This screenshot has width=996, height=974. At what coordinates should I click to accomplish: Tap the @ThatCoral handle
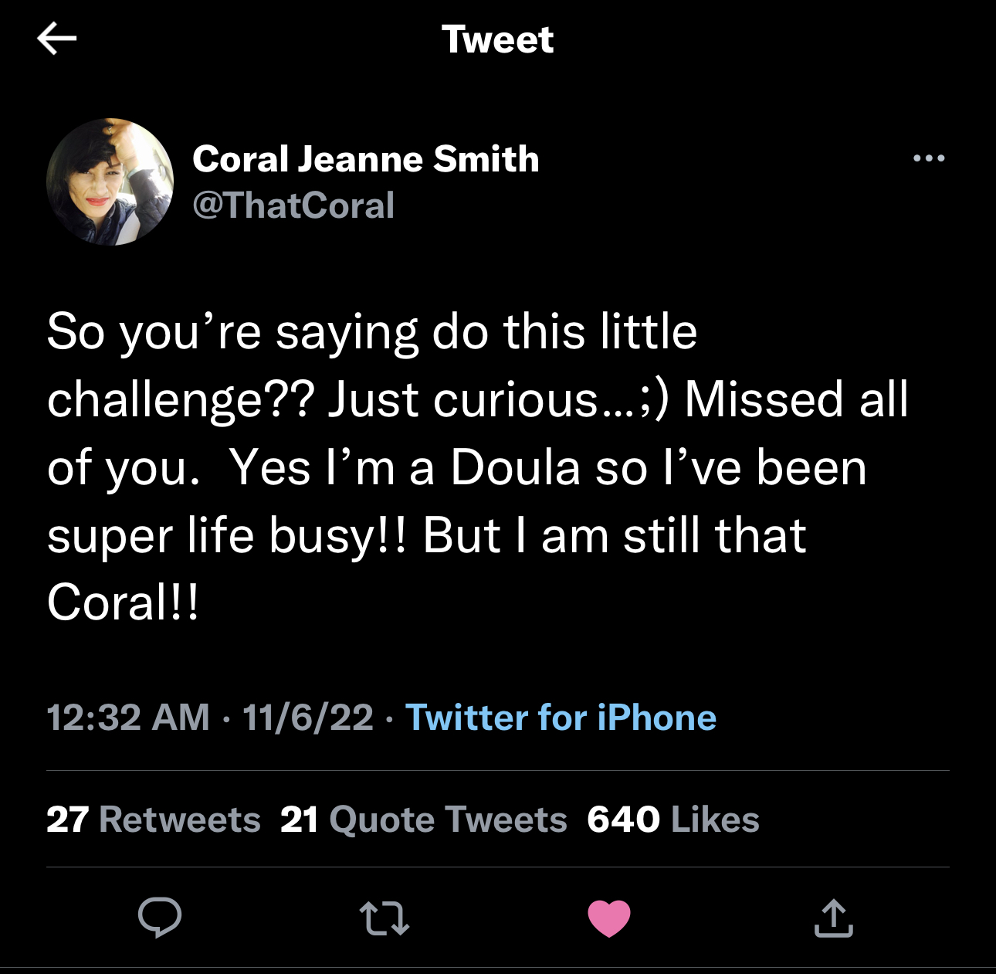(293, 205)
